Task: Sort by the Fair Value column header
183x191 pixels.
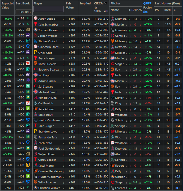Action: coord(70,6)
